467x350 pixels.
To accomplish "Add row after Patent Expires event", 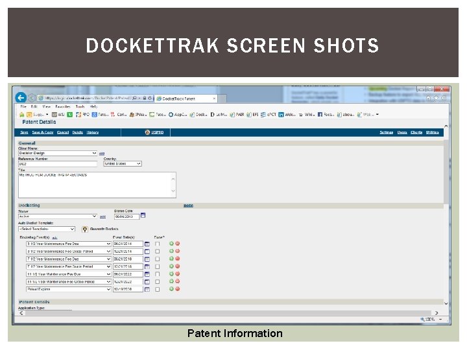I will (171, 289).
